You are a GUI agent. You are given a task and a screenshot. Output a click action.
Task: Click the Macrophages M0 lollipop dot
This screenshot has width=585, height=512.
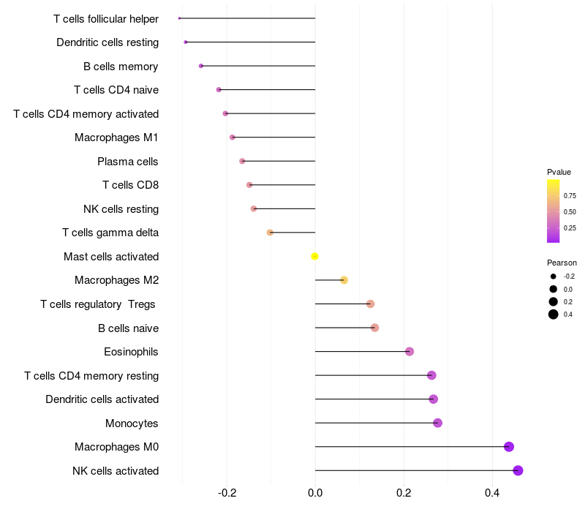coord(509,447)
